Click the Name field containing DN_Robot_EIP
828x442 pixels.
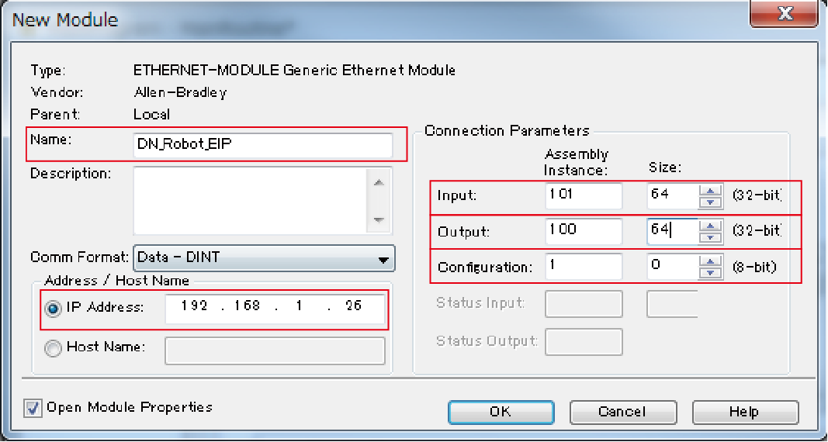click(262, 145)
